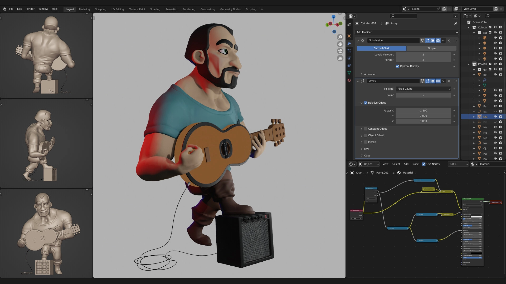506x284 pixels.
Task: Enable the Constant Offset checkbox
Action: [366, 129]
